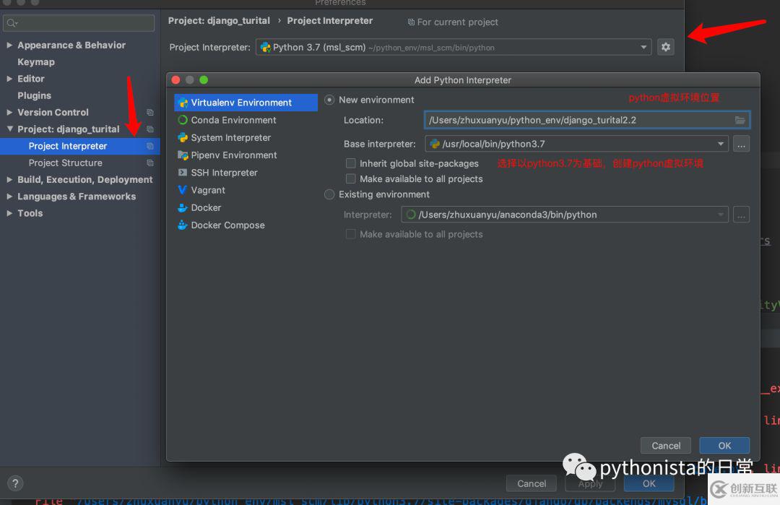Viewport: 780px width, 505px height.
Task: Open Keymap settings
Action: click(x=36, y=61)
